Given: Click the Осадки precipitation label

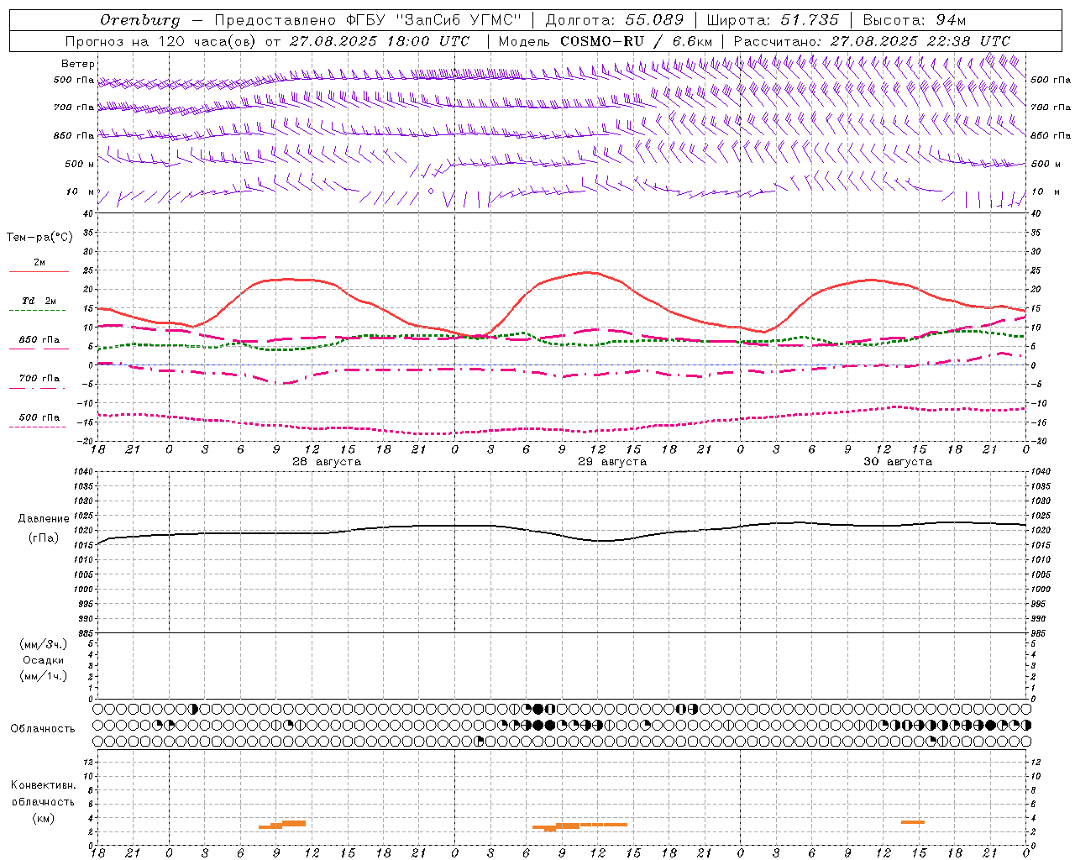Looking at the screenshot, I should tap(44, 661).
